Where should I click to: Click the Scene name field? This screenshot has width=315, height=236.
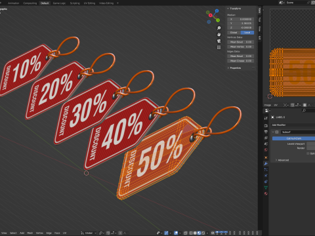pos(295,3)
